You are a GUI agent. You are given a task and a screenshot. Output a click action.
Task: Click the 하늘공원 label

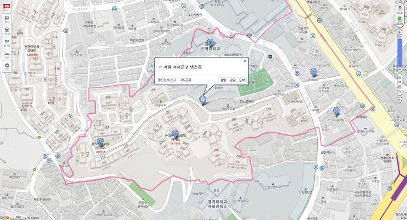click(x=198, y=194)
